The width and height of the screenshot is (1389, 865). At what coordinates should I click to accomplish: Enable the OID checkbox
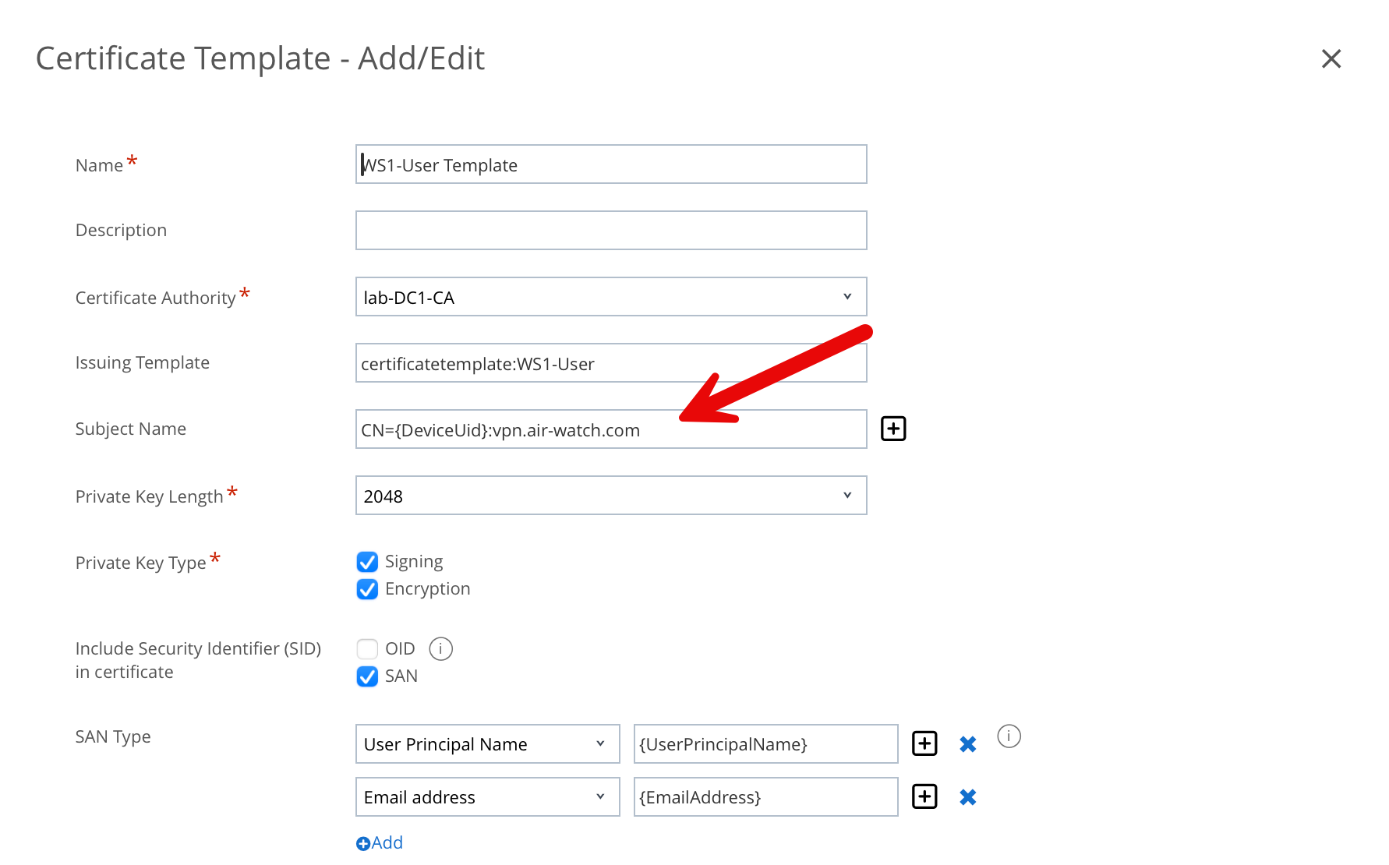point(367,648)
